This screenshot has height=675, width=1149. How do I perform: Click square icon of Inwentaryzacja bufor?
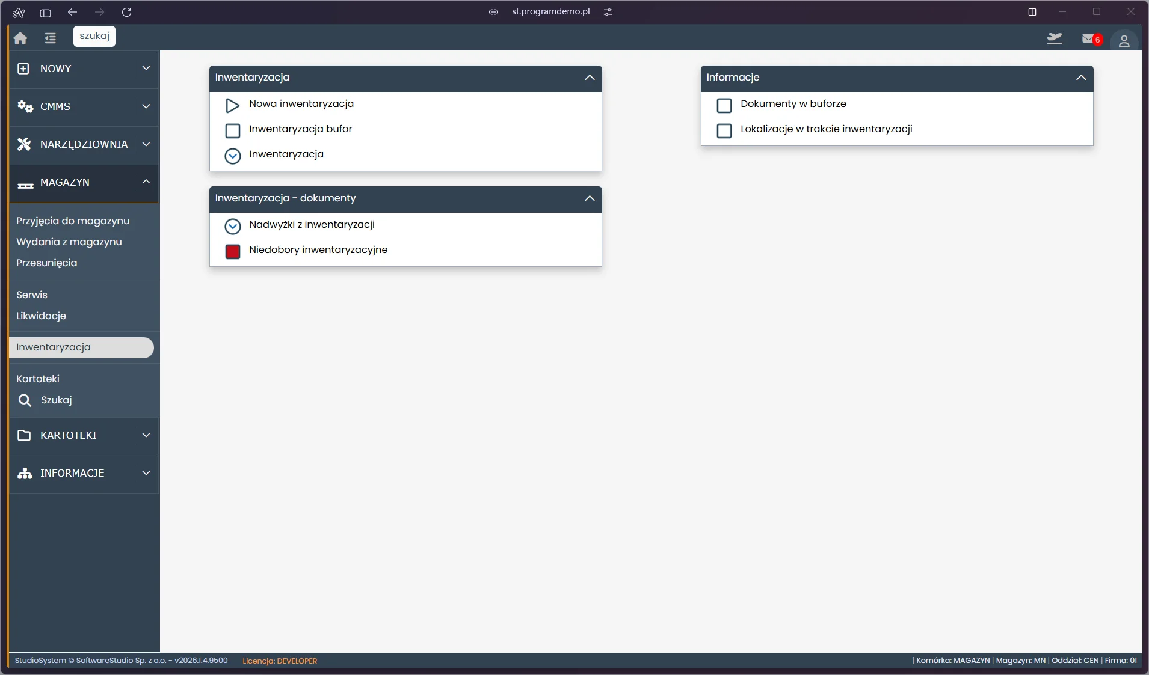point(233,131)
